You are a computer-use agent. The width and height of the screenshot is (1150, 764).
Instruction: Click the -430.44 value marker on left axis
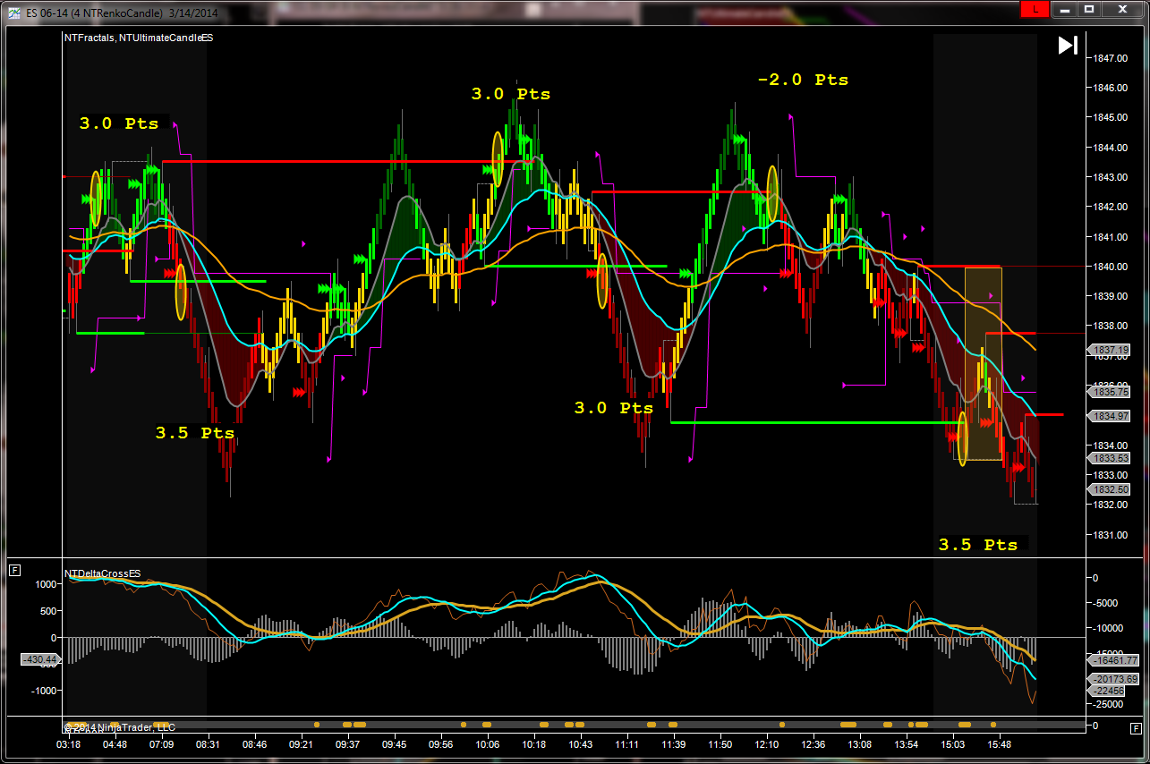click(40, 659)
